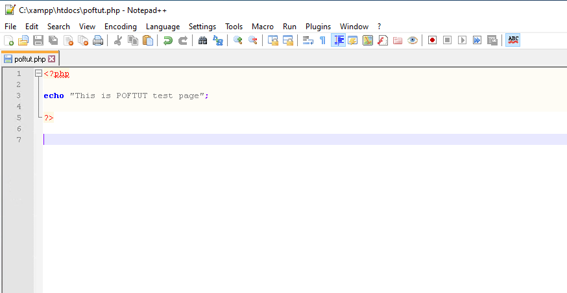The width and height of the screenshot is (567, 293).
Task: Print the document with the printer icon
Action: click(98, 40)
